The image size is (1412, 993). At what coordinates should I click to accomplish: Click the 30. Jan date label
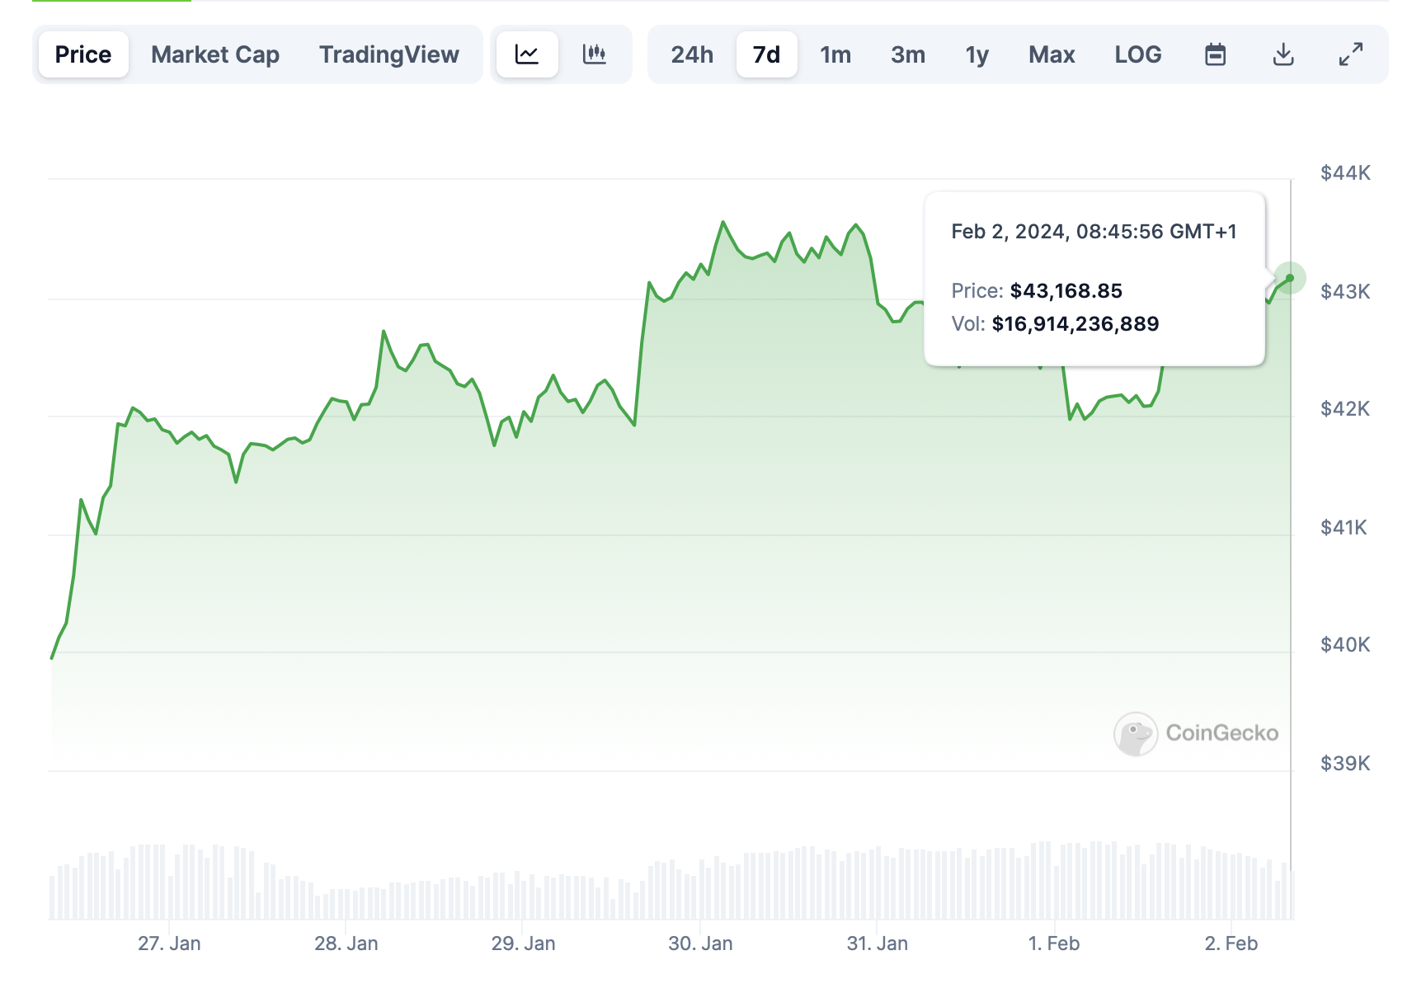(x=700, y=944)
